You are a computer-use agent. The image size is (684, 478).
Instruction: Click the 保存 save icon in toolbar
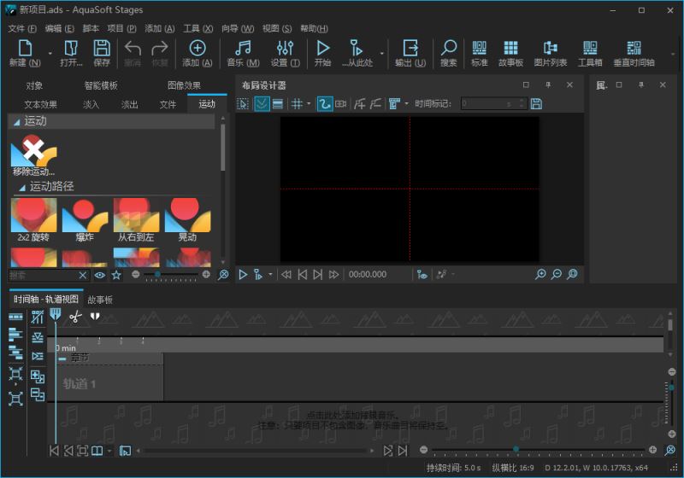[x=102, y=53]
